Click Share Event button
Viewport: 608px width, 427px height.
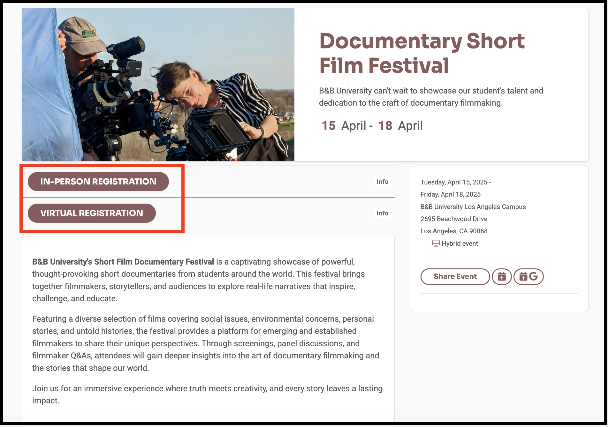455,276
